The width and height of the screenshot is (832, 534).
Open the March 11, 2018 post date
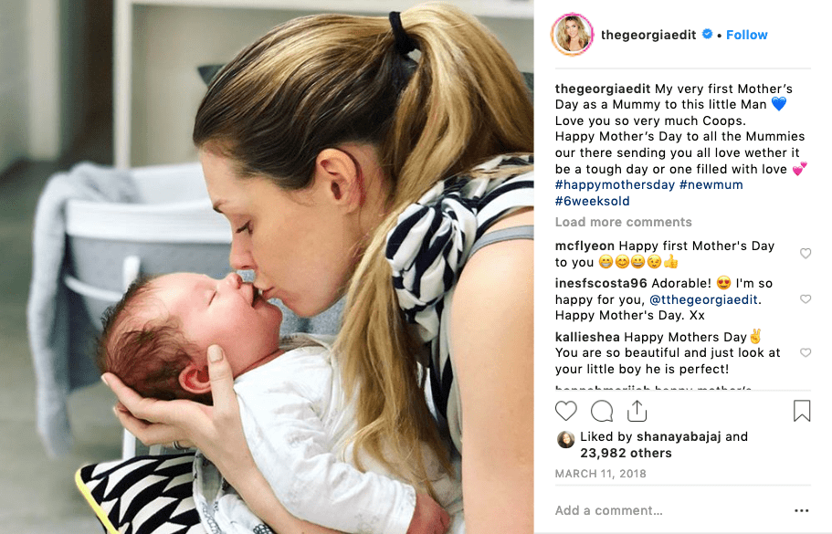[x=601, y=474]
